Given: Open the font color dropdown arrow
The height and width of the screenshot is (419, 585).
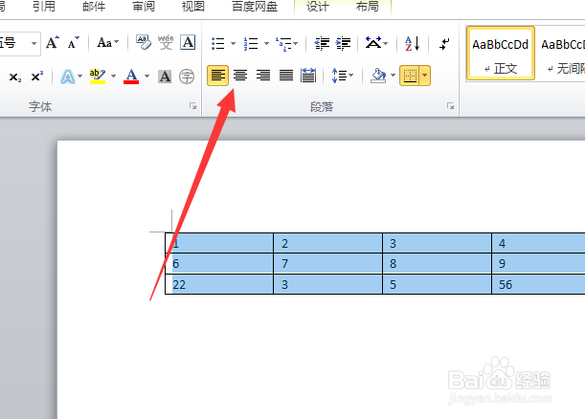Looking at the screenshot, I should pos(147,77).
